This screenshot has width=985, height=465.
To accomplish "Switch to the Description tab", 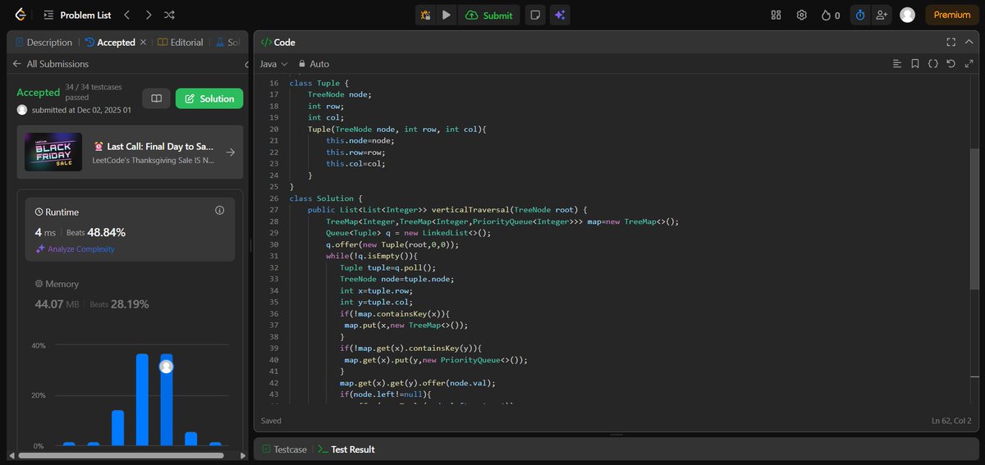I will tap(44, 42).
